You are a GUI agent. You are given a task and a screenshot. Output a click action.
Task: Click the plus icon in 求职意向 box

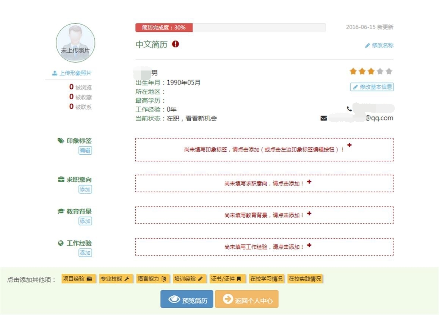pyautogui.click(x=309, y=182)
